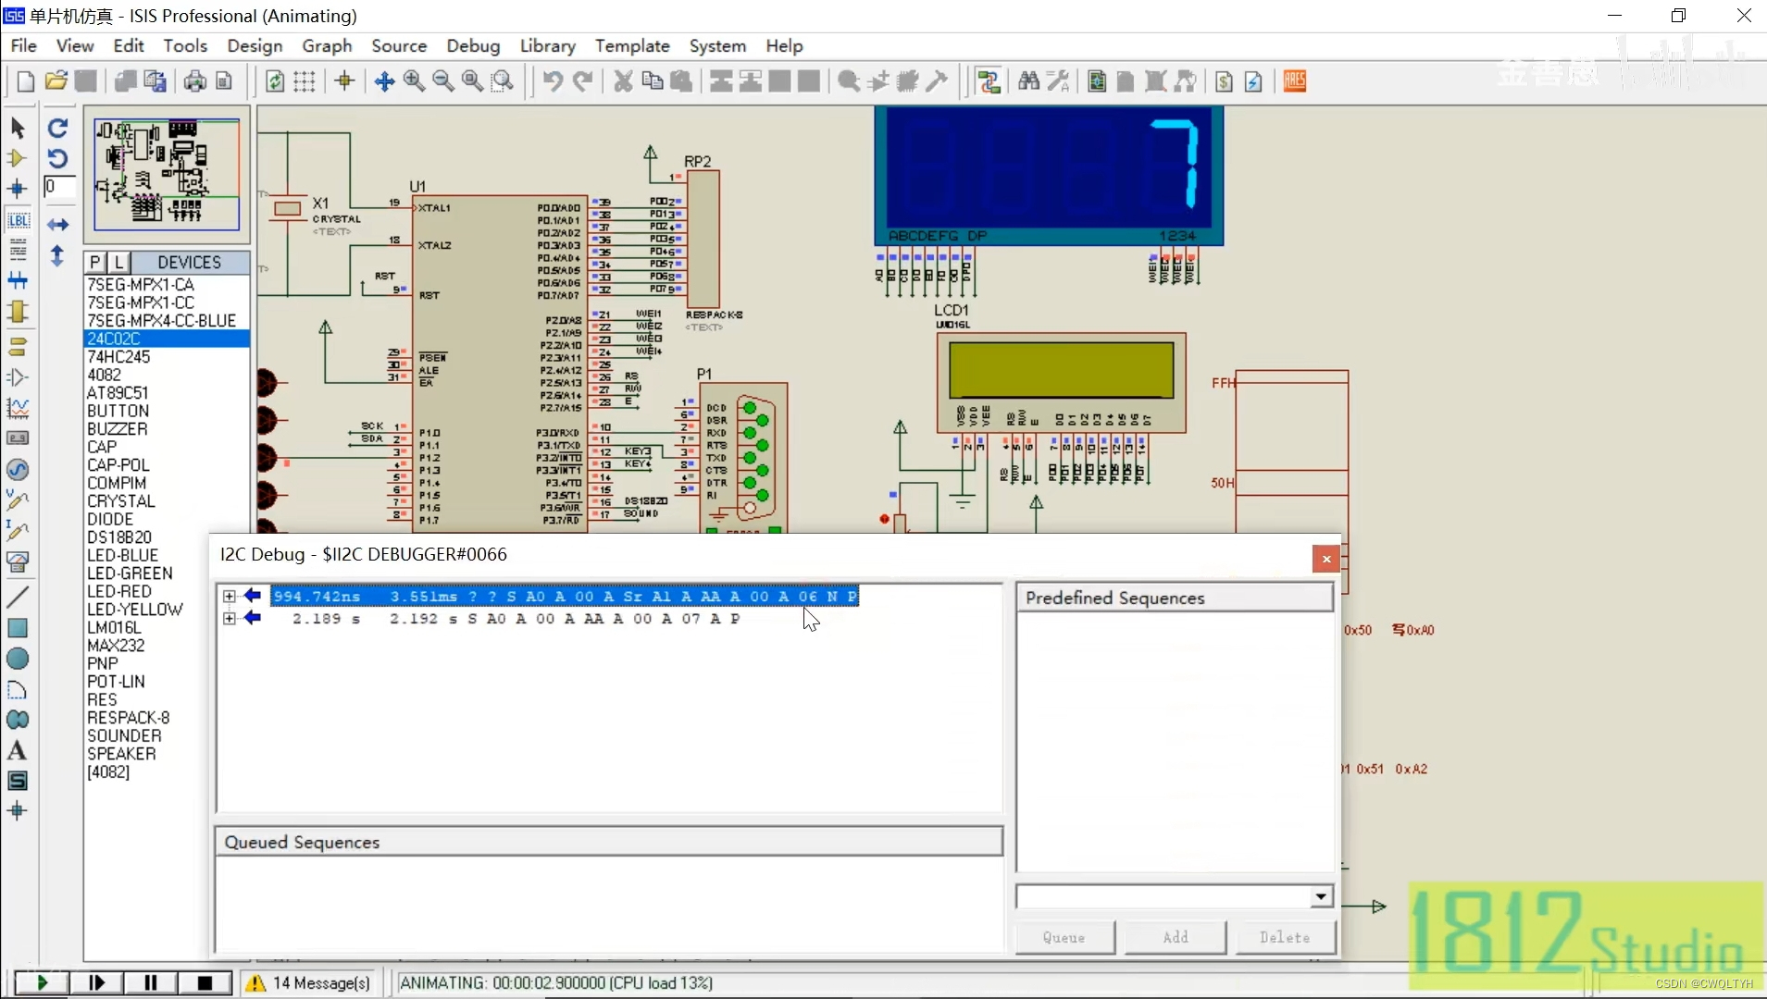1767x999 pixels.
Task: Click the binoculars search icon
Action: pos(1028,81)
